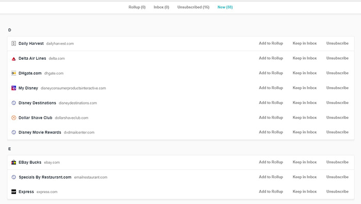Add Disney Movie Rewards to Rollup
The height and width of the screenshot is (204, 361).
point(271,132)
